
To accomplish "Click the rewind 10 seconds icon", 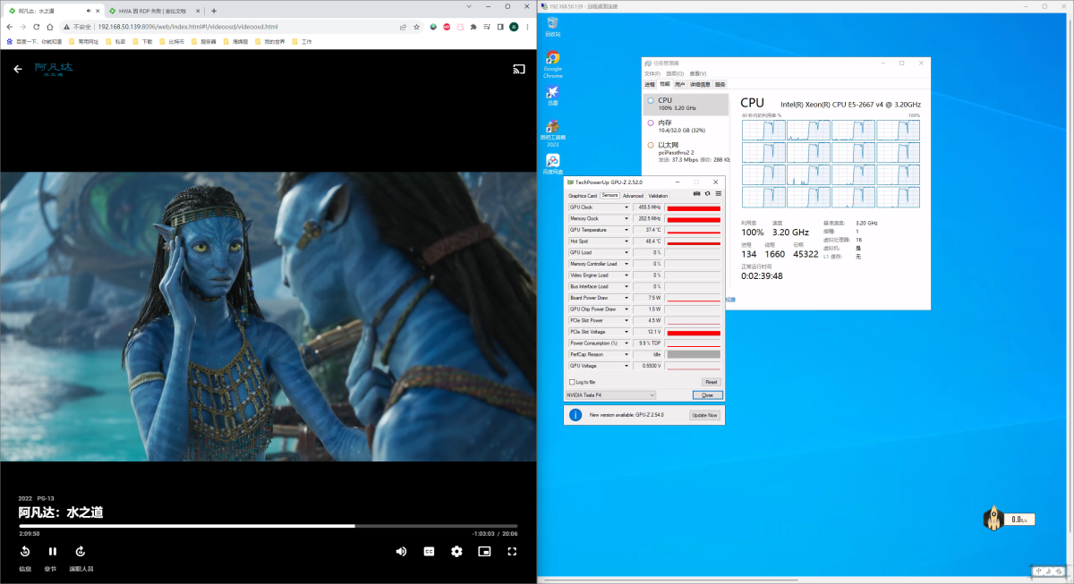I will click(x=25, y=552).
